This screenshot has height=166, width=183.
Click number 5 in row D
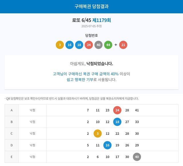tap(88, 145)
